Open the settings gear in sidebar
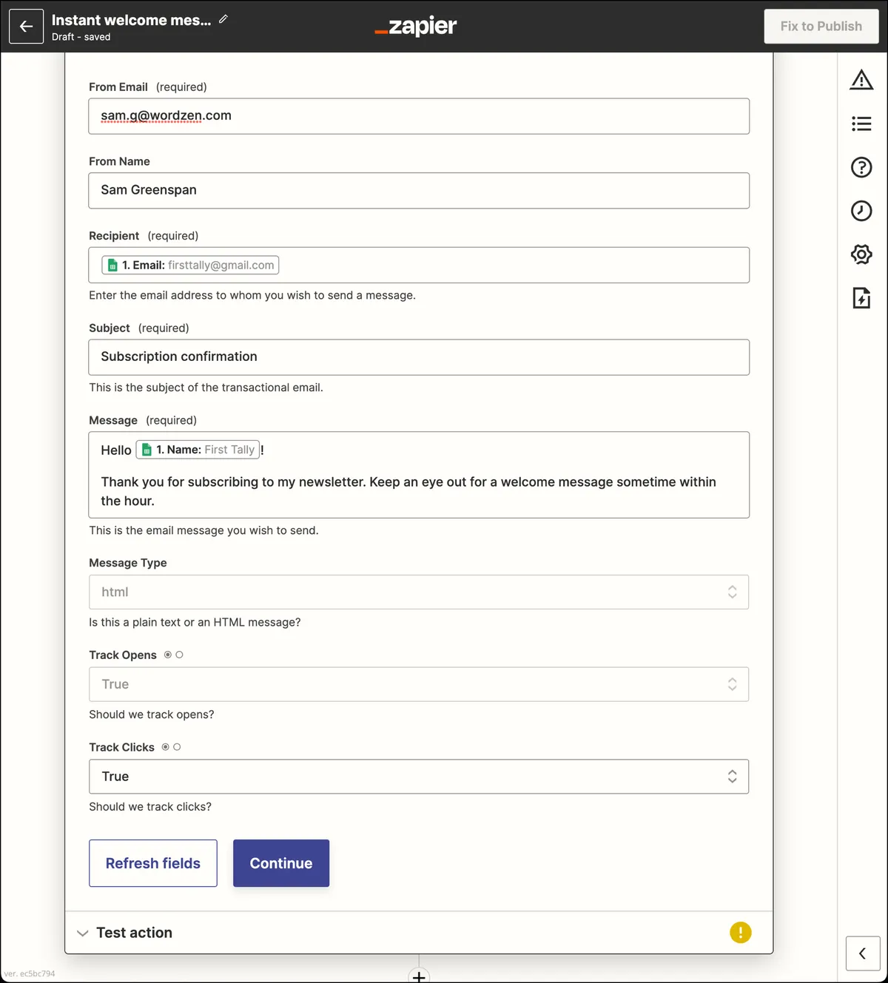 tap(861, 254)
